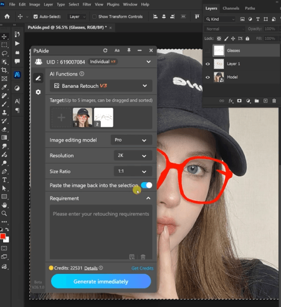The height and width of the screenshot is (307, 281).
Task: Open PsAide settings gear tab
Action: [38, 92]
